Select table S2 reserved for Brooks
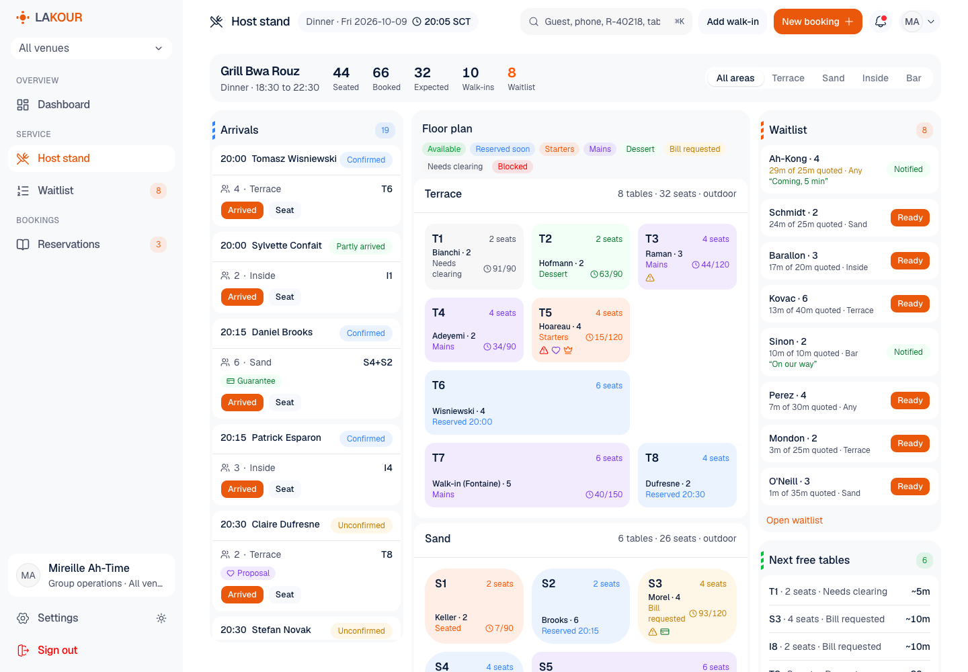This screenshot has width=968, height=672. pyautogui.click(x=581, y=606)
